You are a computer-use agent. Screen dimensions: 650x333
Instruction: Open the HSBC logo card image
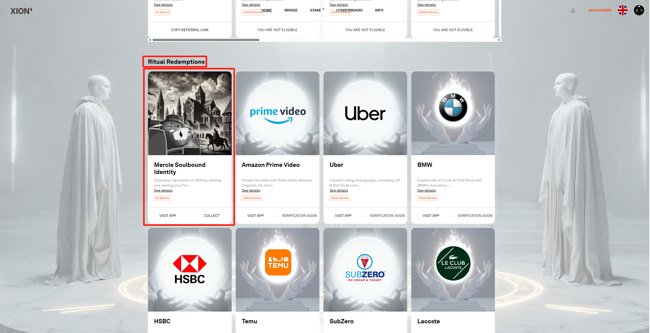[x=190, y=270]
